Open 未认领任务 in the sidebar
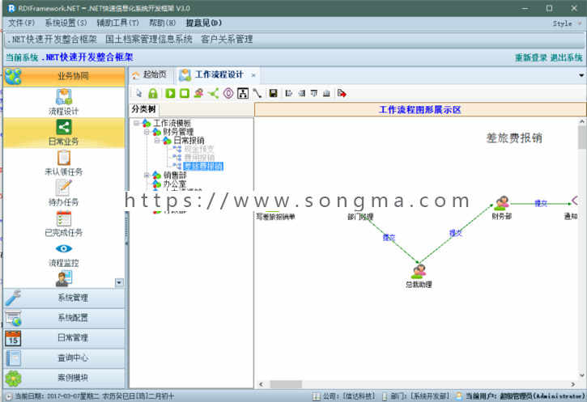 [64, 163]
